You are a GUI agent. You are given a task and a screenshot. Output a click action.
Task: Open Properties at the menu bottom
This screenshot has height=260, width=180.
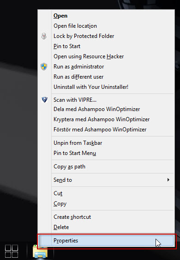(106, 241)
